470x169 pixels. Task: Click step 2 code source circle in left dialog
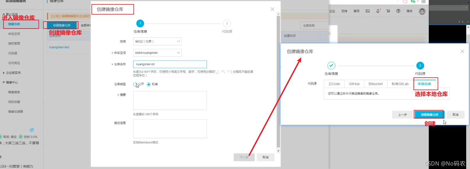coord(227,23)
